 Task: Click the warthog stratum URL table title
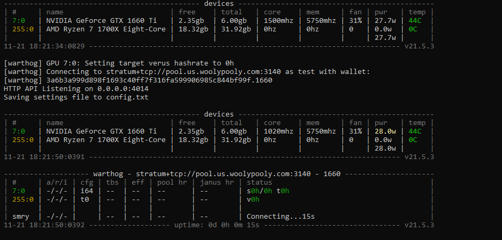click(217, 174)
